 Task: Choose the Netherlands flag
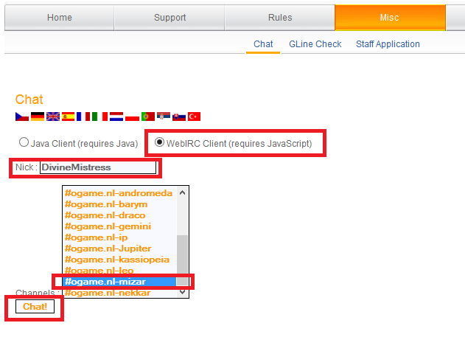tap(116, 117)
